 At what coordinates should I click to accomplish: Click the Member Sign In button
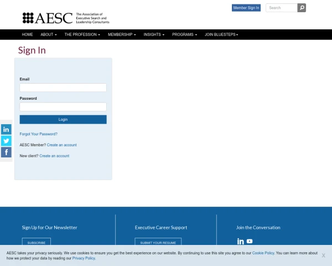(246, 8)
